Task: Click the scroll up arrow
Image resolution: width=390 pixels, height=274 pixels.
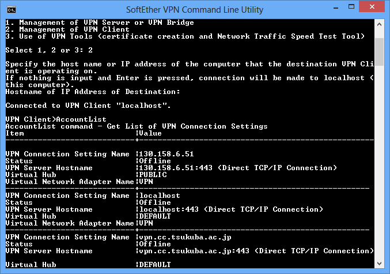Action: click(379, 24)
